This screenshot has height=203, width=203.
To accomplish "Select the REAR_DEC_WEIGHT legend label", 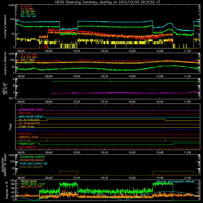I will click(31, 167).
